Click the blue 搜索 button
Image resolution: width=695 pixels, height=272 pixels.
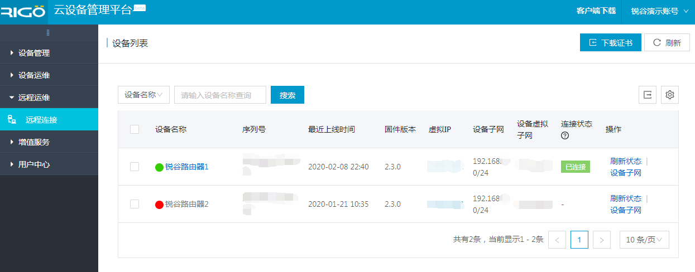287,95
